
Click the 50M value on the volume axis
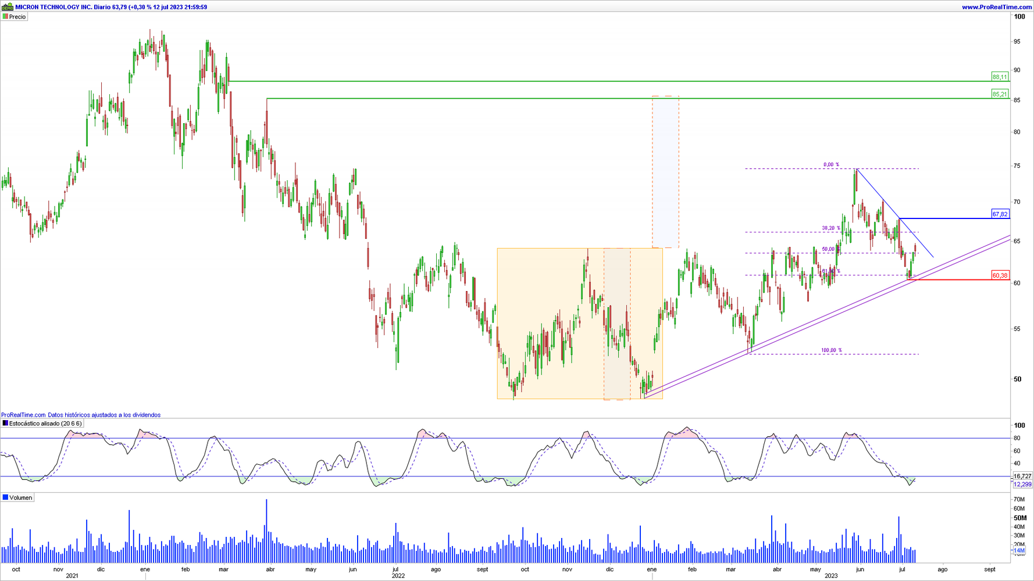pos(1020,518)
